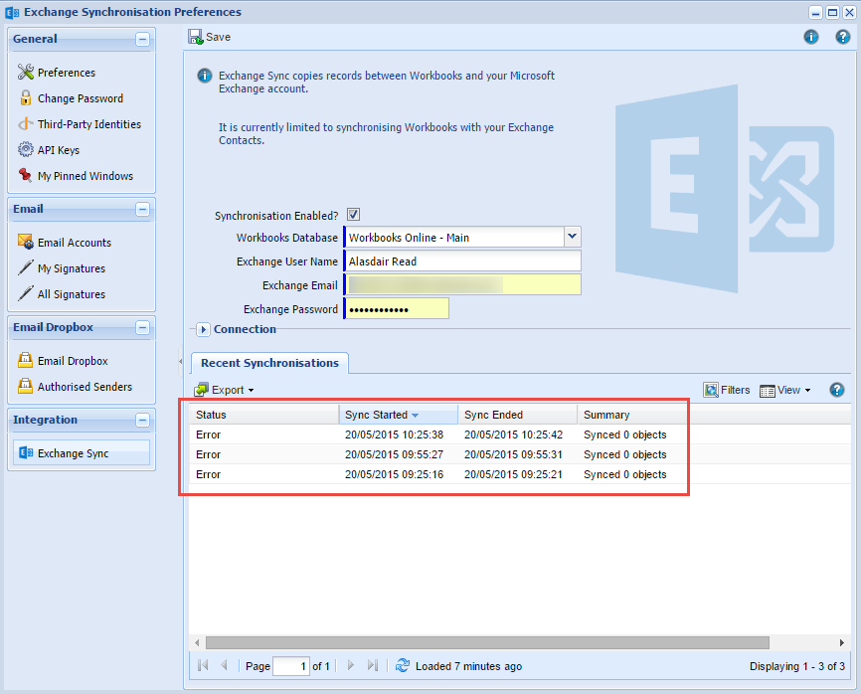Click the Exchange Password field

tap(397, 308)
